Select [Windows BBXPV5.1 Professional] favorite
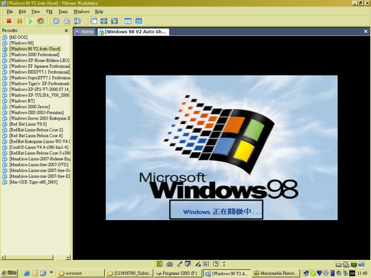 [39, 72]
